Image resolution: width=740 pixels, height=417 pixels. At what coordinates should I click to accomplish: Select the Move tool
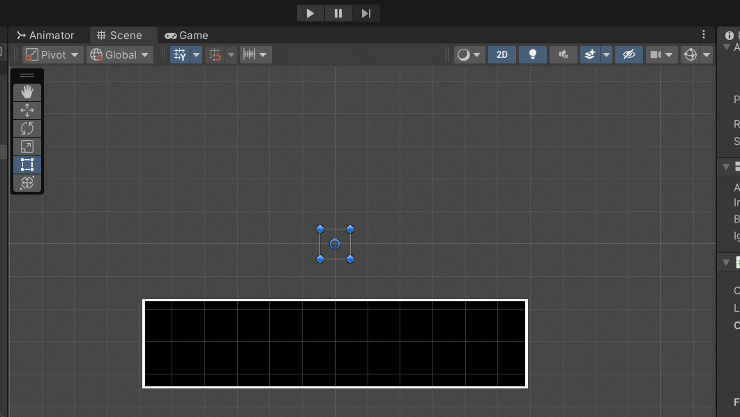point(27,110)
